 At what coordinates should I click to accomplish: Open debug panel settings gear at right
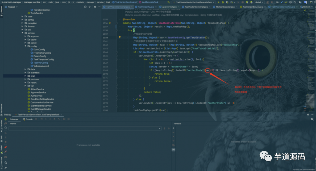point(308,115)
